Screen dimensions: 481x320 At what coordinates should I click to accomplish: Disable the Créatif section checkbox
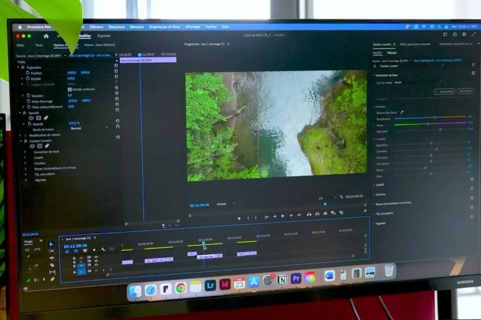coord(472,179)
